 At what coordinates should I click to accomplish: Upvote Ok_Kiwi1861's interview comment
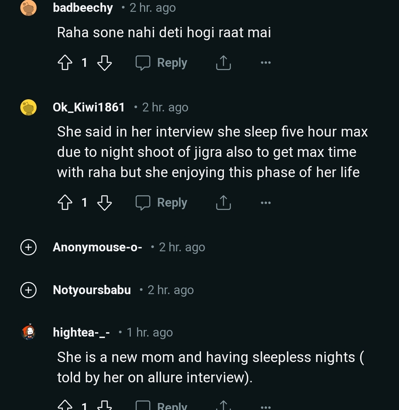coord(65,202)
